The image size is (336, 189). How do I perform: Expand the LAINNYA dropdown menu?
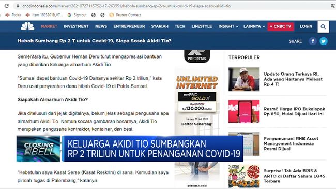(254, 26)
